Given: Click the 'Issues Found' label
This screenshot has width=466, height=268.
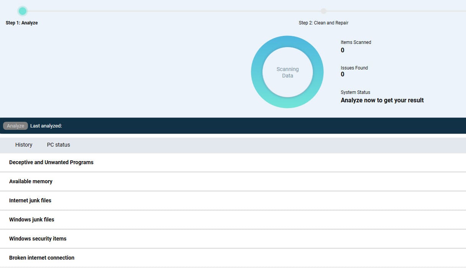Looking at the screenshot, I should 354,68.
